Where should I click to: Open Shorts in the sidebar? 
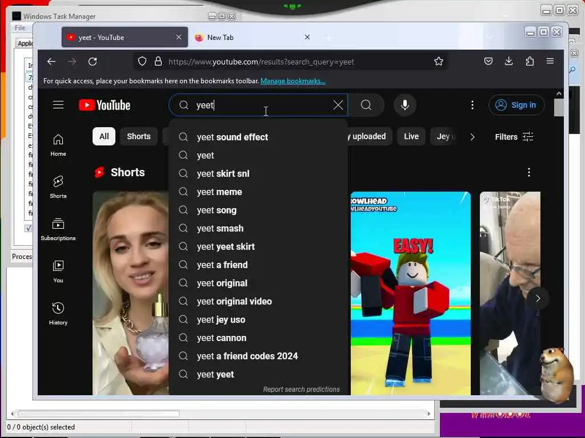(x=58, y=187)
